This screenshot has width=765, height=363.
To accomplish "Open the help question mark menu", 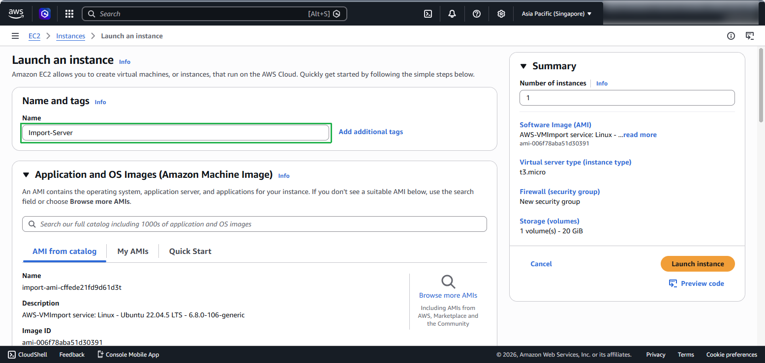I will (477, 14).
